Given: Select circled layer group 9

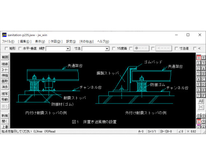Looking at the screenshot, I should pos(204,122).
